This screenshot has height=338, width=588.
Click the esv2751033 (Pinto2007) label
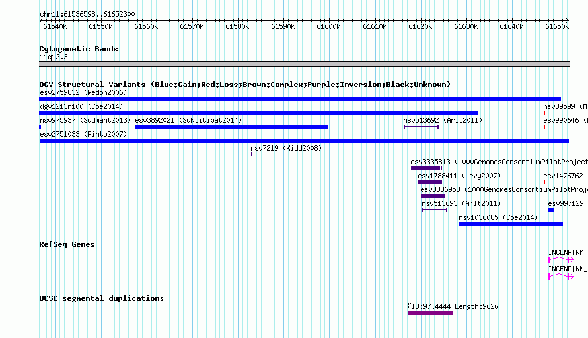[x=83, y=134]
